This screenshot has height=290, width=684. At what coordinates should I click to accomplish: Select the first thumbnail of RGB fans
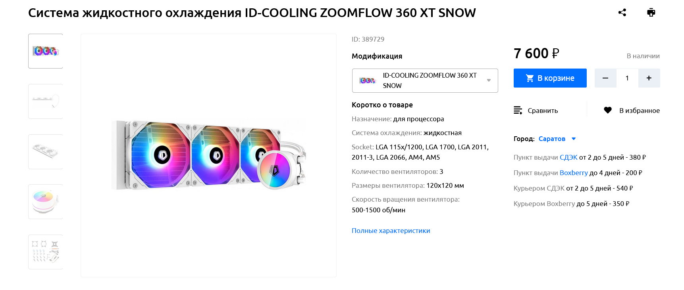(46, 51)
